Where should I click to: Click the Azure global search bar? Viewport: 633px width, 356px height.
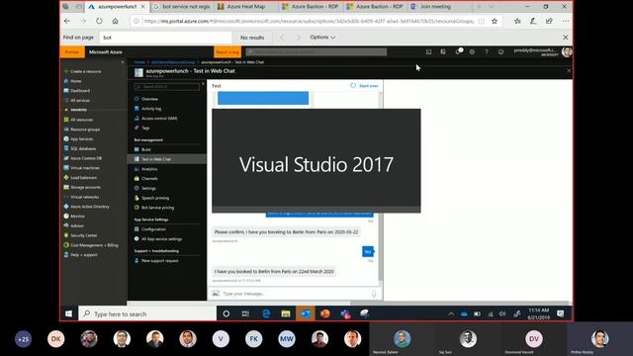pyautogui.click(x=316, y=51)
